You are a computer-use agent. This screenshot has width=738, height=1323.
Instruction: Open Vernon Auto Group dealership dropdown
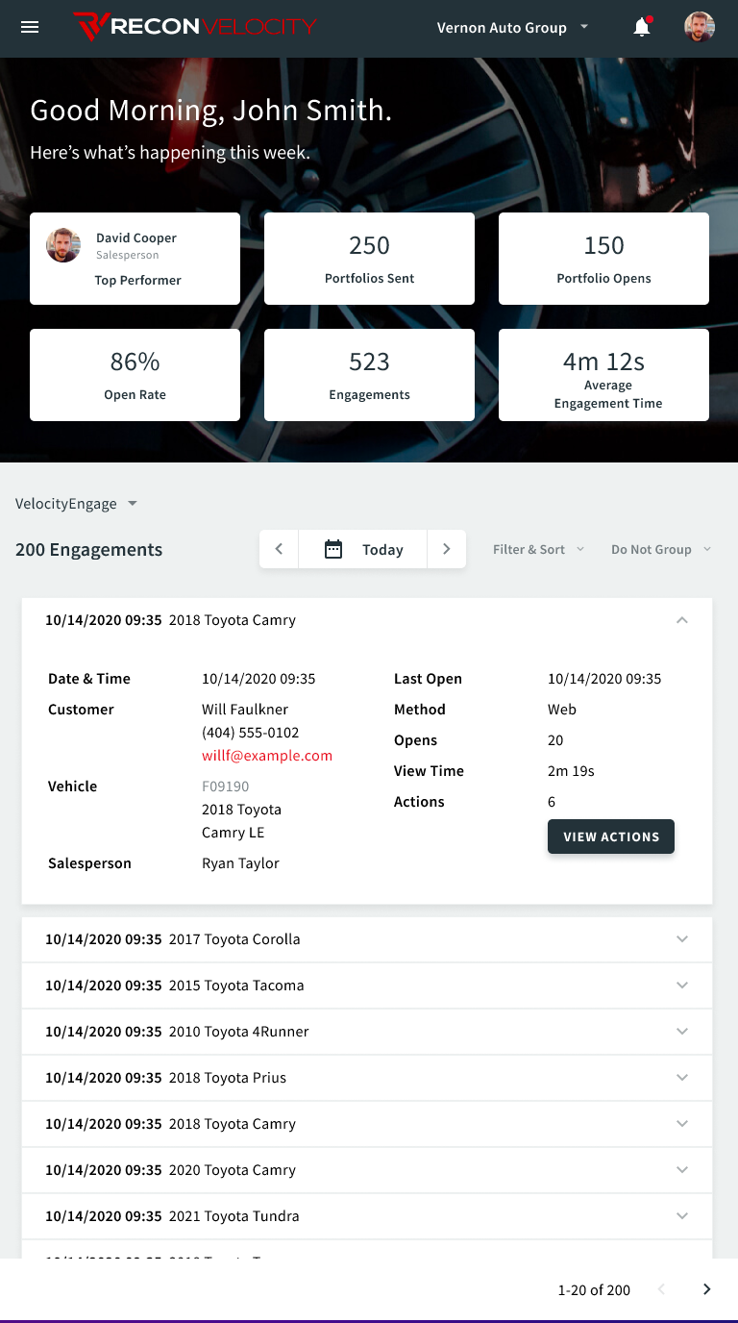[512, 27]
